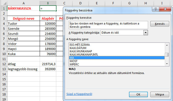The image size is (173, 101).
Task: Open the function category dropdown
Action: pyautogui.click(x=146, y=33)
